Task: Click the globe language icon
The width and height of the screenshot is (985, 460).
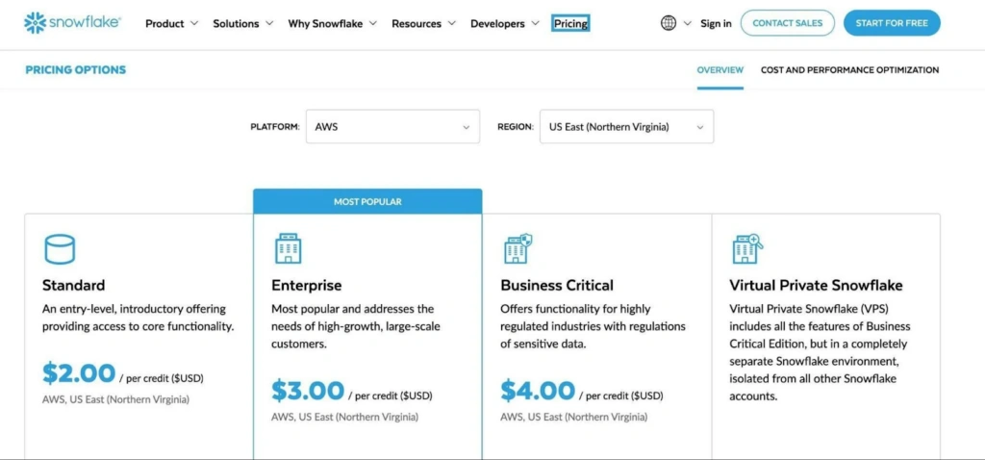Action: point(669,23)
